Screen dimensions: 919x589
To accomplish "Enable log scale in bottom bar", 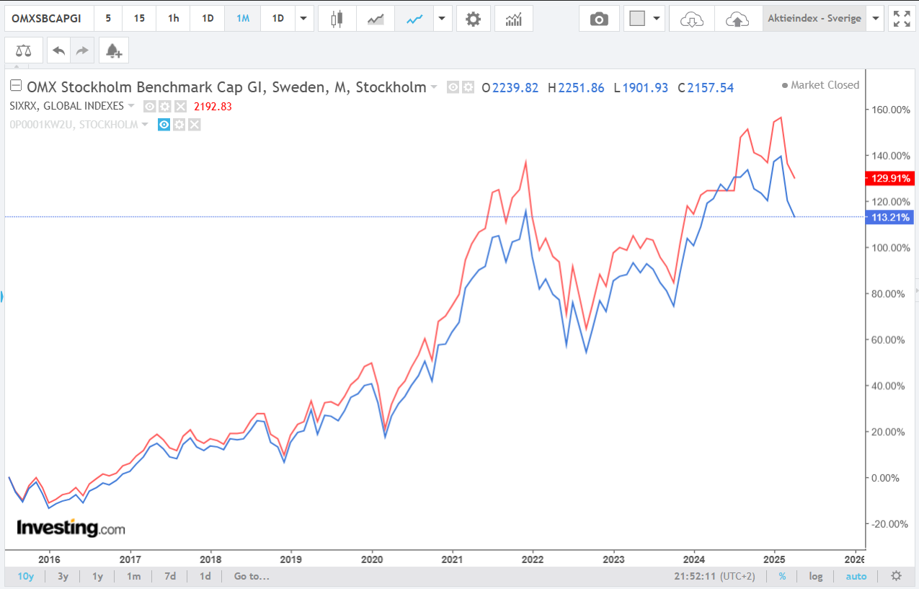I will pyautogui.click(x=815, y=576).
